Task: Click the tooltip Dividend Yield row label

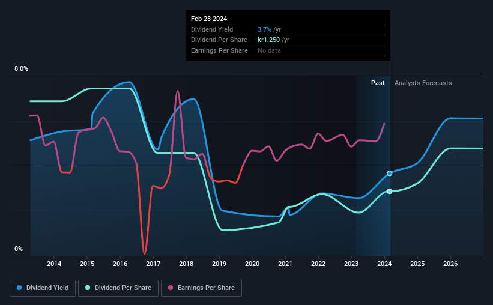Action: coord(212,29)
